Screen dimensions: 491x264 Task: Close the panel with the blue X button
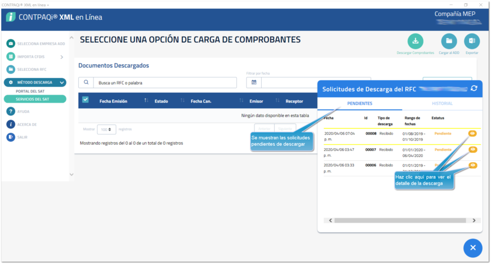coord(473,248)
